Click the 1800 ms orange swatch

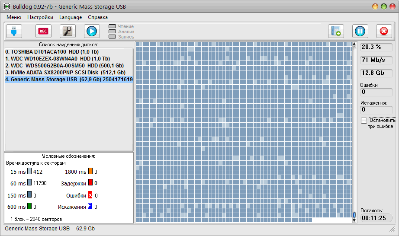point(90,171)
